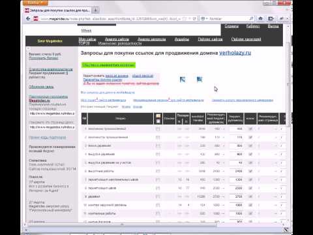Toggle www checkbox for герметизация межпанельных швов
The height and width of the screenshot is (235, 313).
click(250, 180)
